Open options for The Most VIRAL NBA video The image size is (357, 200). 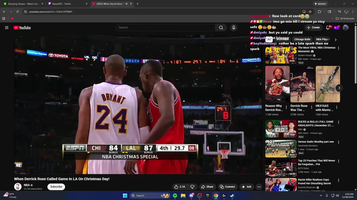(x=339, y=48)
